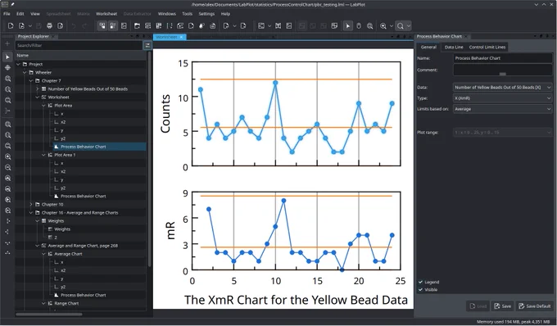The image size is (557, 326).
Task: Click the New project icon in toolbar
Action: click(11, 26)
